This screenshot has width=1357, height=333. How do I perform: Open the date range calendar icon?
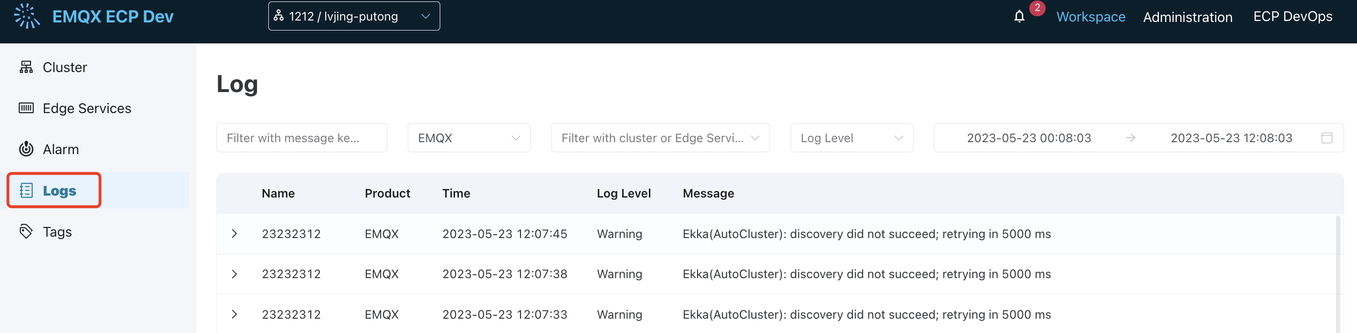[1326, 138]
